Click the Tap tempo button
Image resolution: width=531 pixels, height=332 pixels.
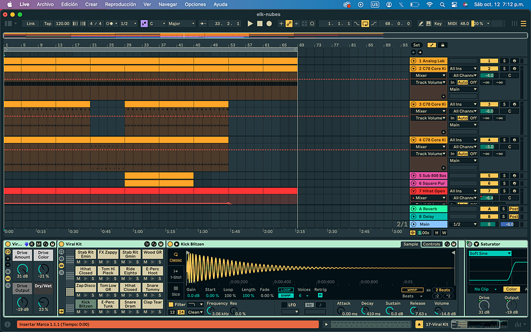click(47, 23)
